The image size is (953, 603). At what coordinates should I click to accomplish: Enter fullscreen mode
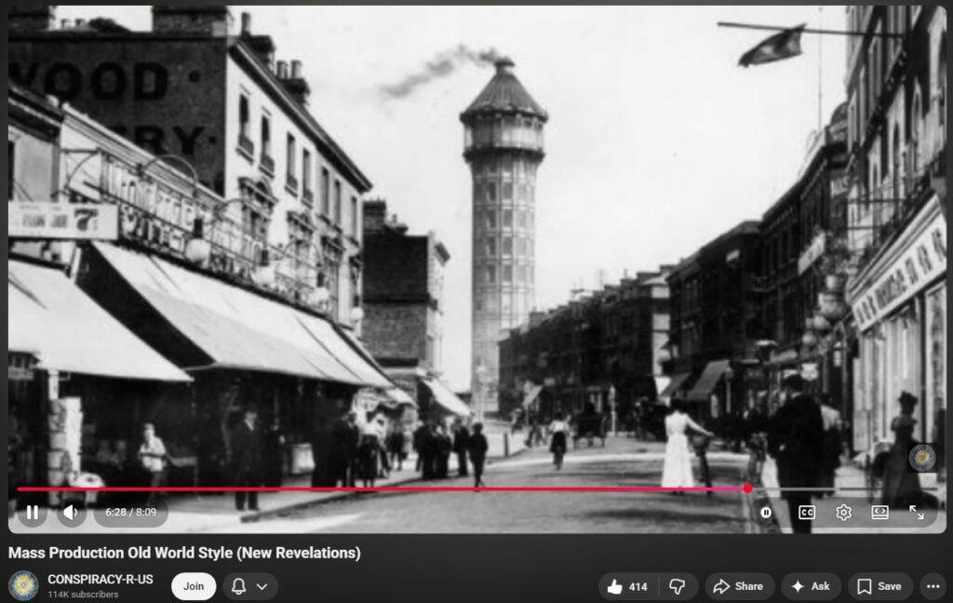[x=917, y=512]
